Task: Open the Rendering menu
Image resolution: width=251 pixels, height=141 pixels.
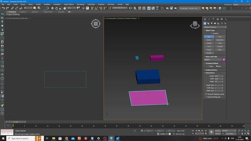Action: click(x=80, y=4)
